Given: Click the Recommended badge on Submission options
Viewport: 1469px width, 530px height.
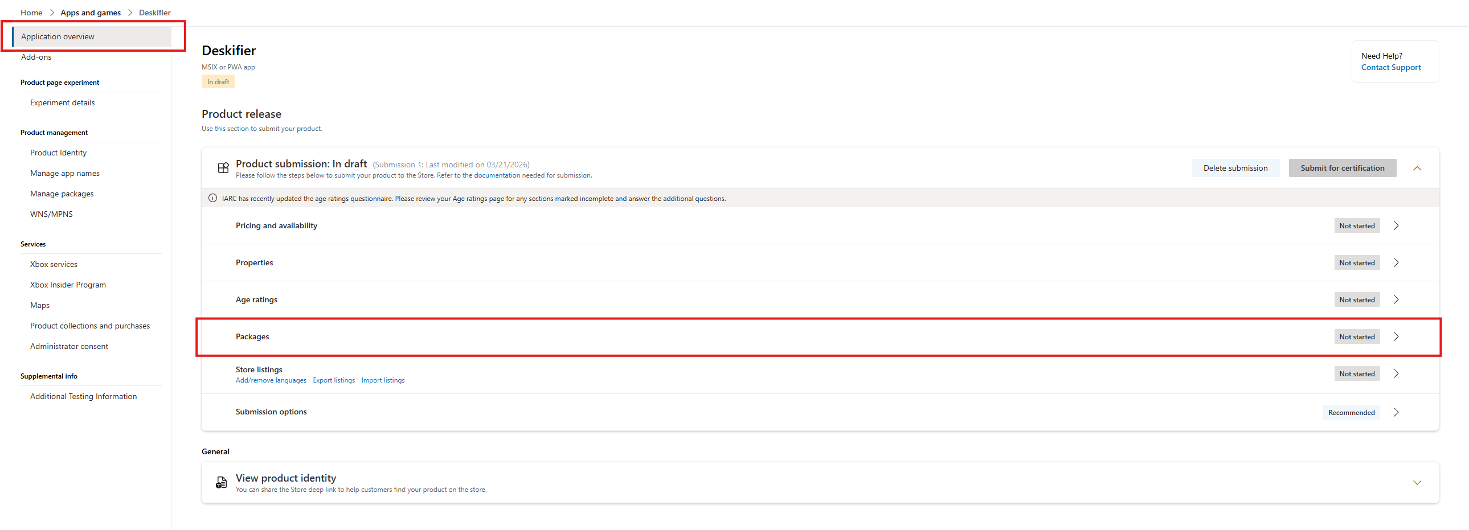Looking at the screenshot, I should [1352, 413].
